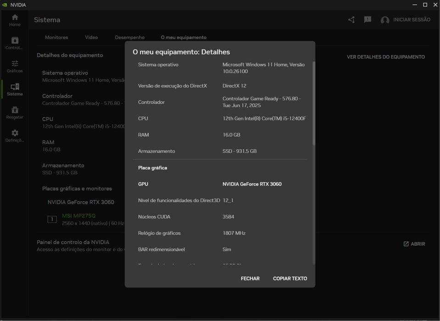Click the 'SSD - 931.5 GB' value in dialog
440x321 pixels.
[239, 151]
